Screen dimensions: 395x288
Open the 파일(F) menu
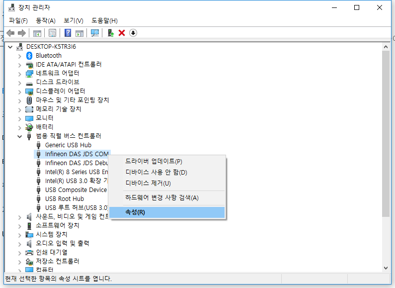tap(18, 21)
